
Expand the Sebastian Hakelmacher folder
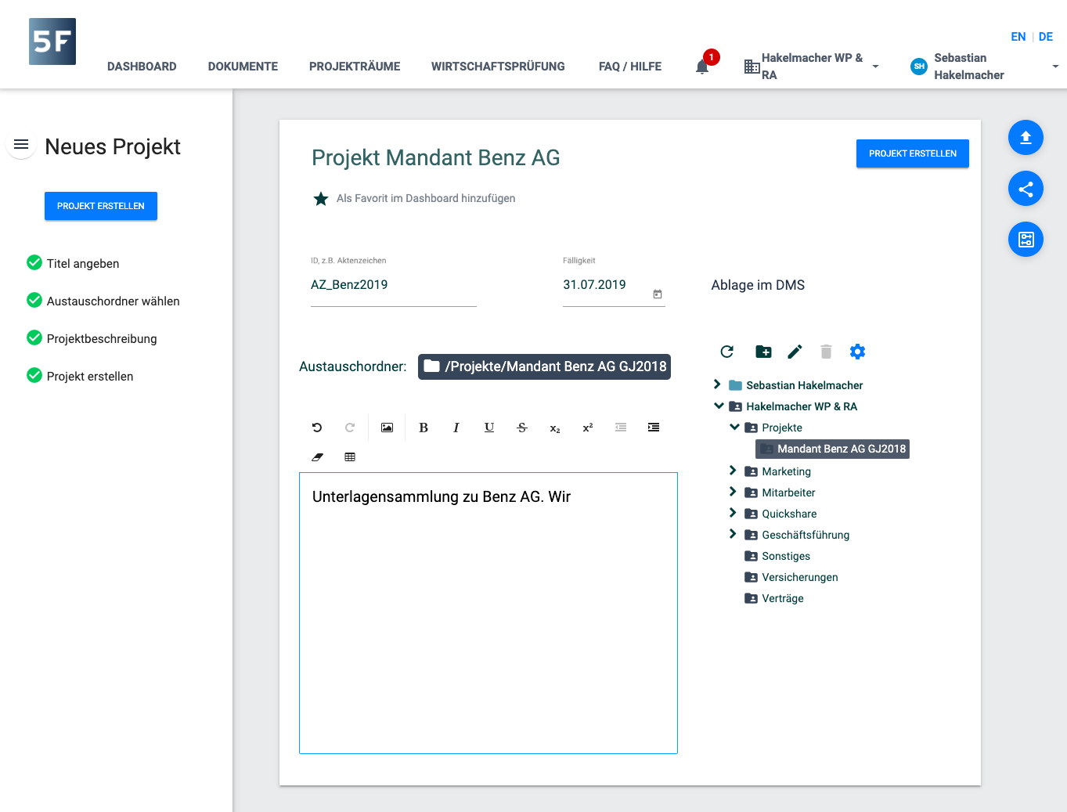click(x=717, y=384)
